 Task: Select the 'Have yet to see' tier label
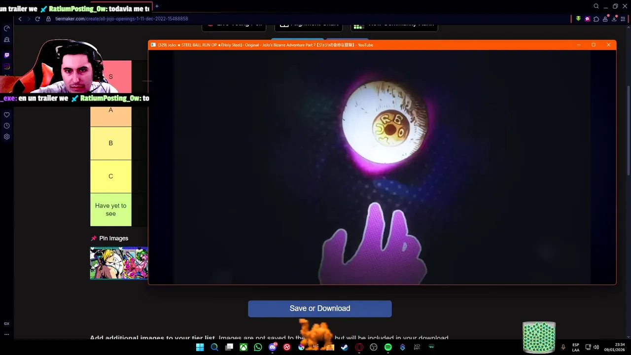tap(111, 210)
